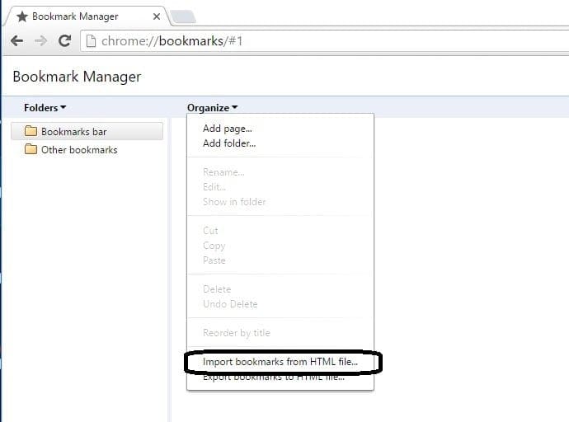Select Export bookmarks to HTML file...
The image size is (569, 422).
pyautogui.click(x=274, y=377)
